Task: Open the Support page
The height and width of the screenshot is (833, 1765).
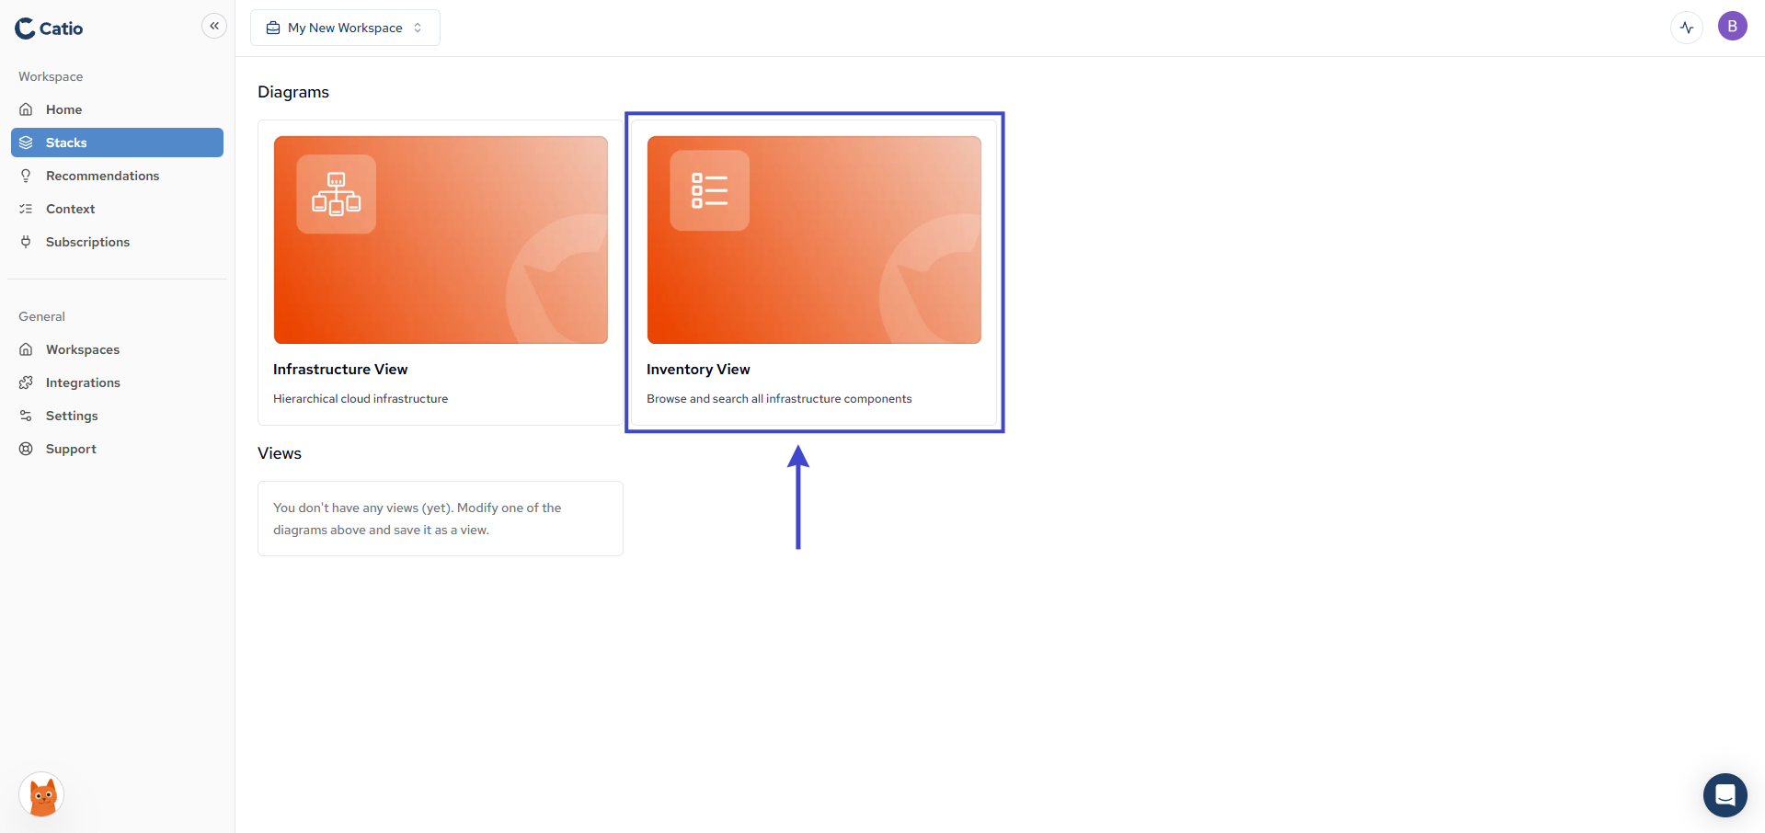Action: pos(71,449)
